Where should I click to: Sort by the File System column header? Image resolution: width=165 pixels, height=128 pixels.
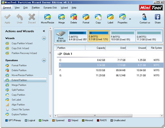tap(155, 48)
